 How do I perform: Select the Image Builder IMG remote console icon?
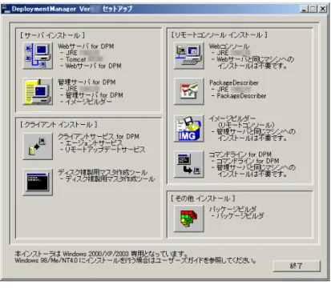(189, 129)
